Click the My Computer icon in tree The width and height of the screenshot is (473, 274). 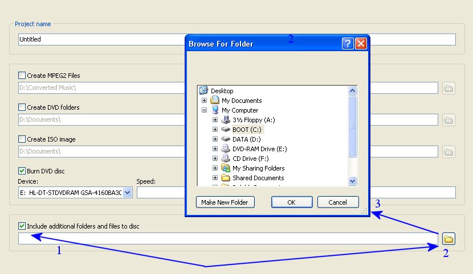coord(215,110)
